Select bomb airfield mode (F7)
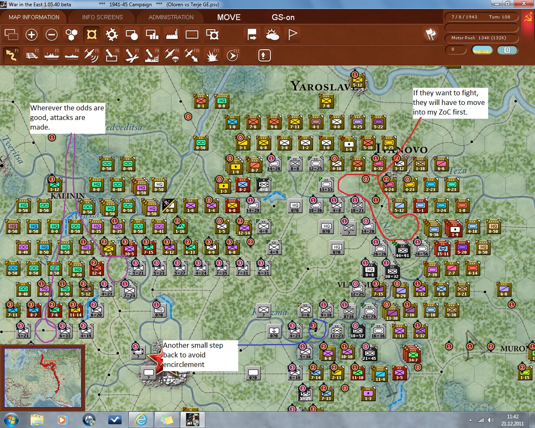 (132, 55)
